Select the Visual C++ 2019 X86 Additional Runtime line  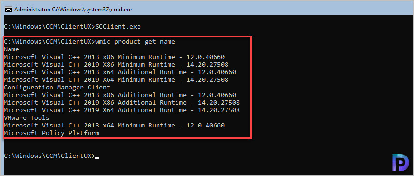(122, 103)
